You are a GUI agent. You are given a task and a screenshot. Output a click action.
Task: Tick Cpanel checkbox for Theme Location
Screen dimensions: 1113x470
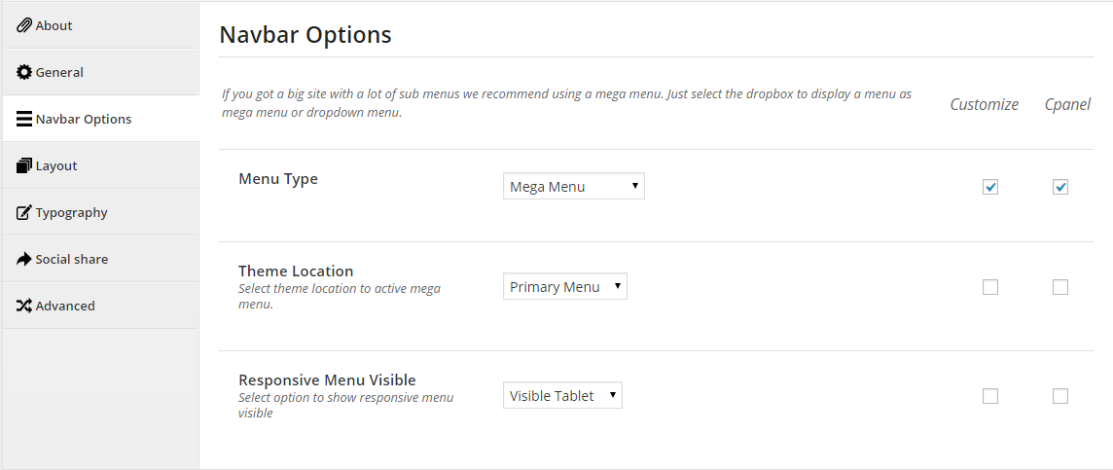pyautogui.click(x=1060, y=287)
